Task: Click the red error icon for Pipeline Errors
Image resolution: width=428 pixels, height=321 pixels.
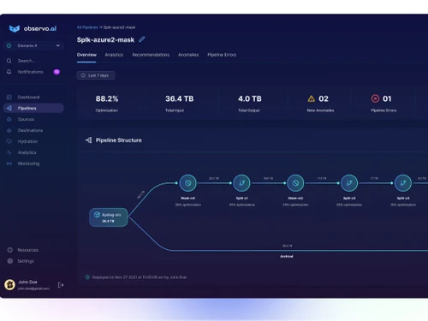Action: tap(375, 98)
